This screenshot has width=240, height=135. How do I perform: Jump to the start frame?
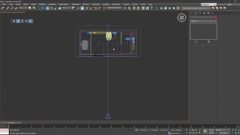[x=187, y=130]
